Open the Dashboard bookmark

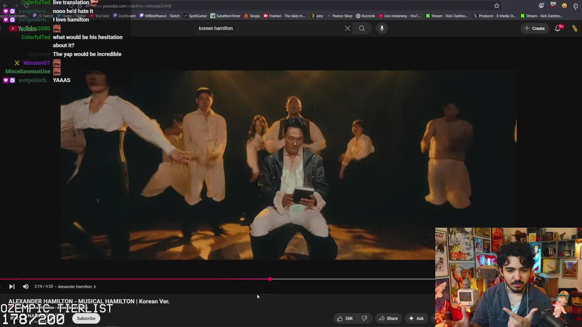pyautogui.click(x=124, y=16)
